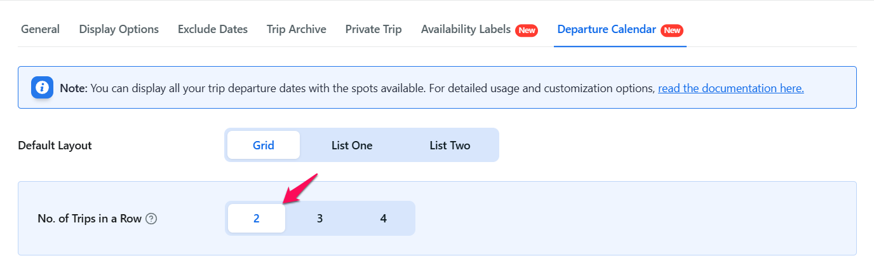Select the Grid default layout
Viewport: 874px width, 265px height.
(264, 145)
